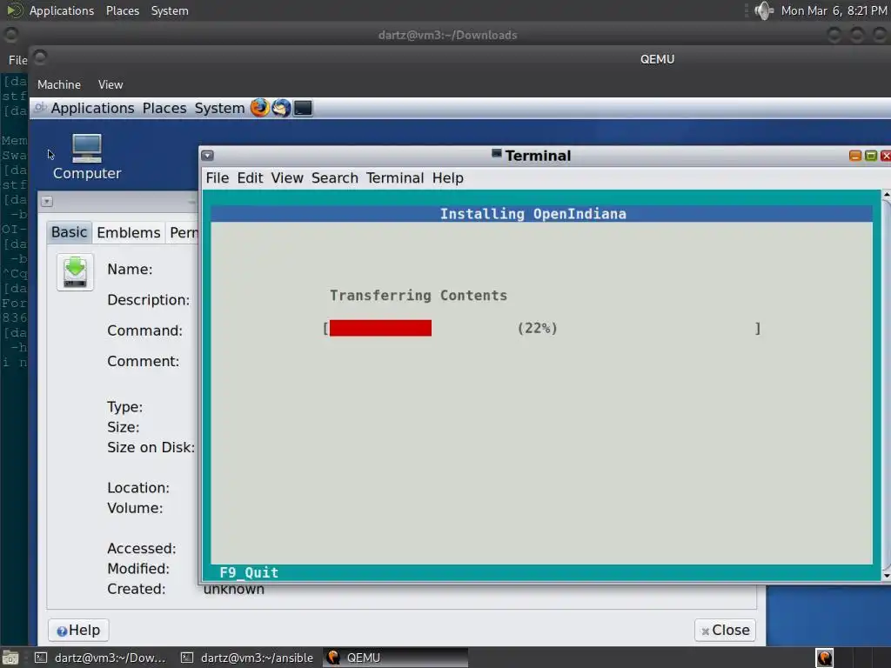Open Terminal Edit menu
Screen dimensions: 891x668
point(250,177)
